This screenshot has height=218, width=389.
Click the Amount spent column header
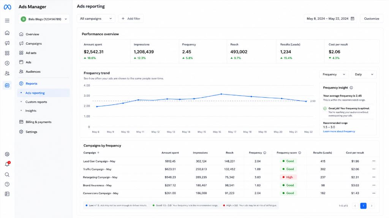pos(170,153)
